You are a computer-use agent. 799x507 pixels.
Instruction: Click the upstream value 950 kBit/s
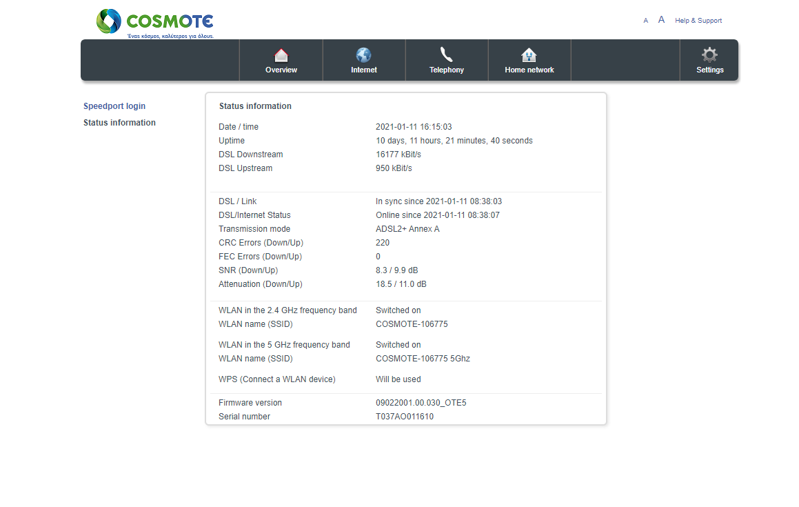click(394, 168)
